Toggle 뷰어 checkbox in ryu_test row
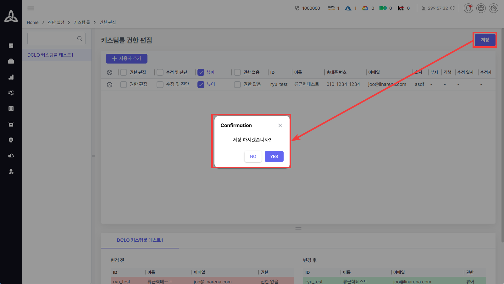The width and height of the screenshot is (504, 284). click(x=201, y=85)
